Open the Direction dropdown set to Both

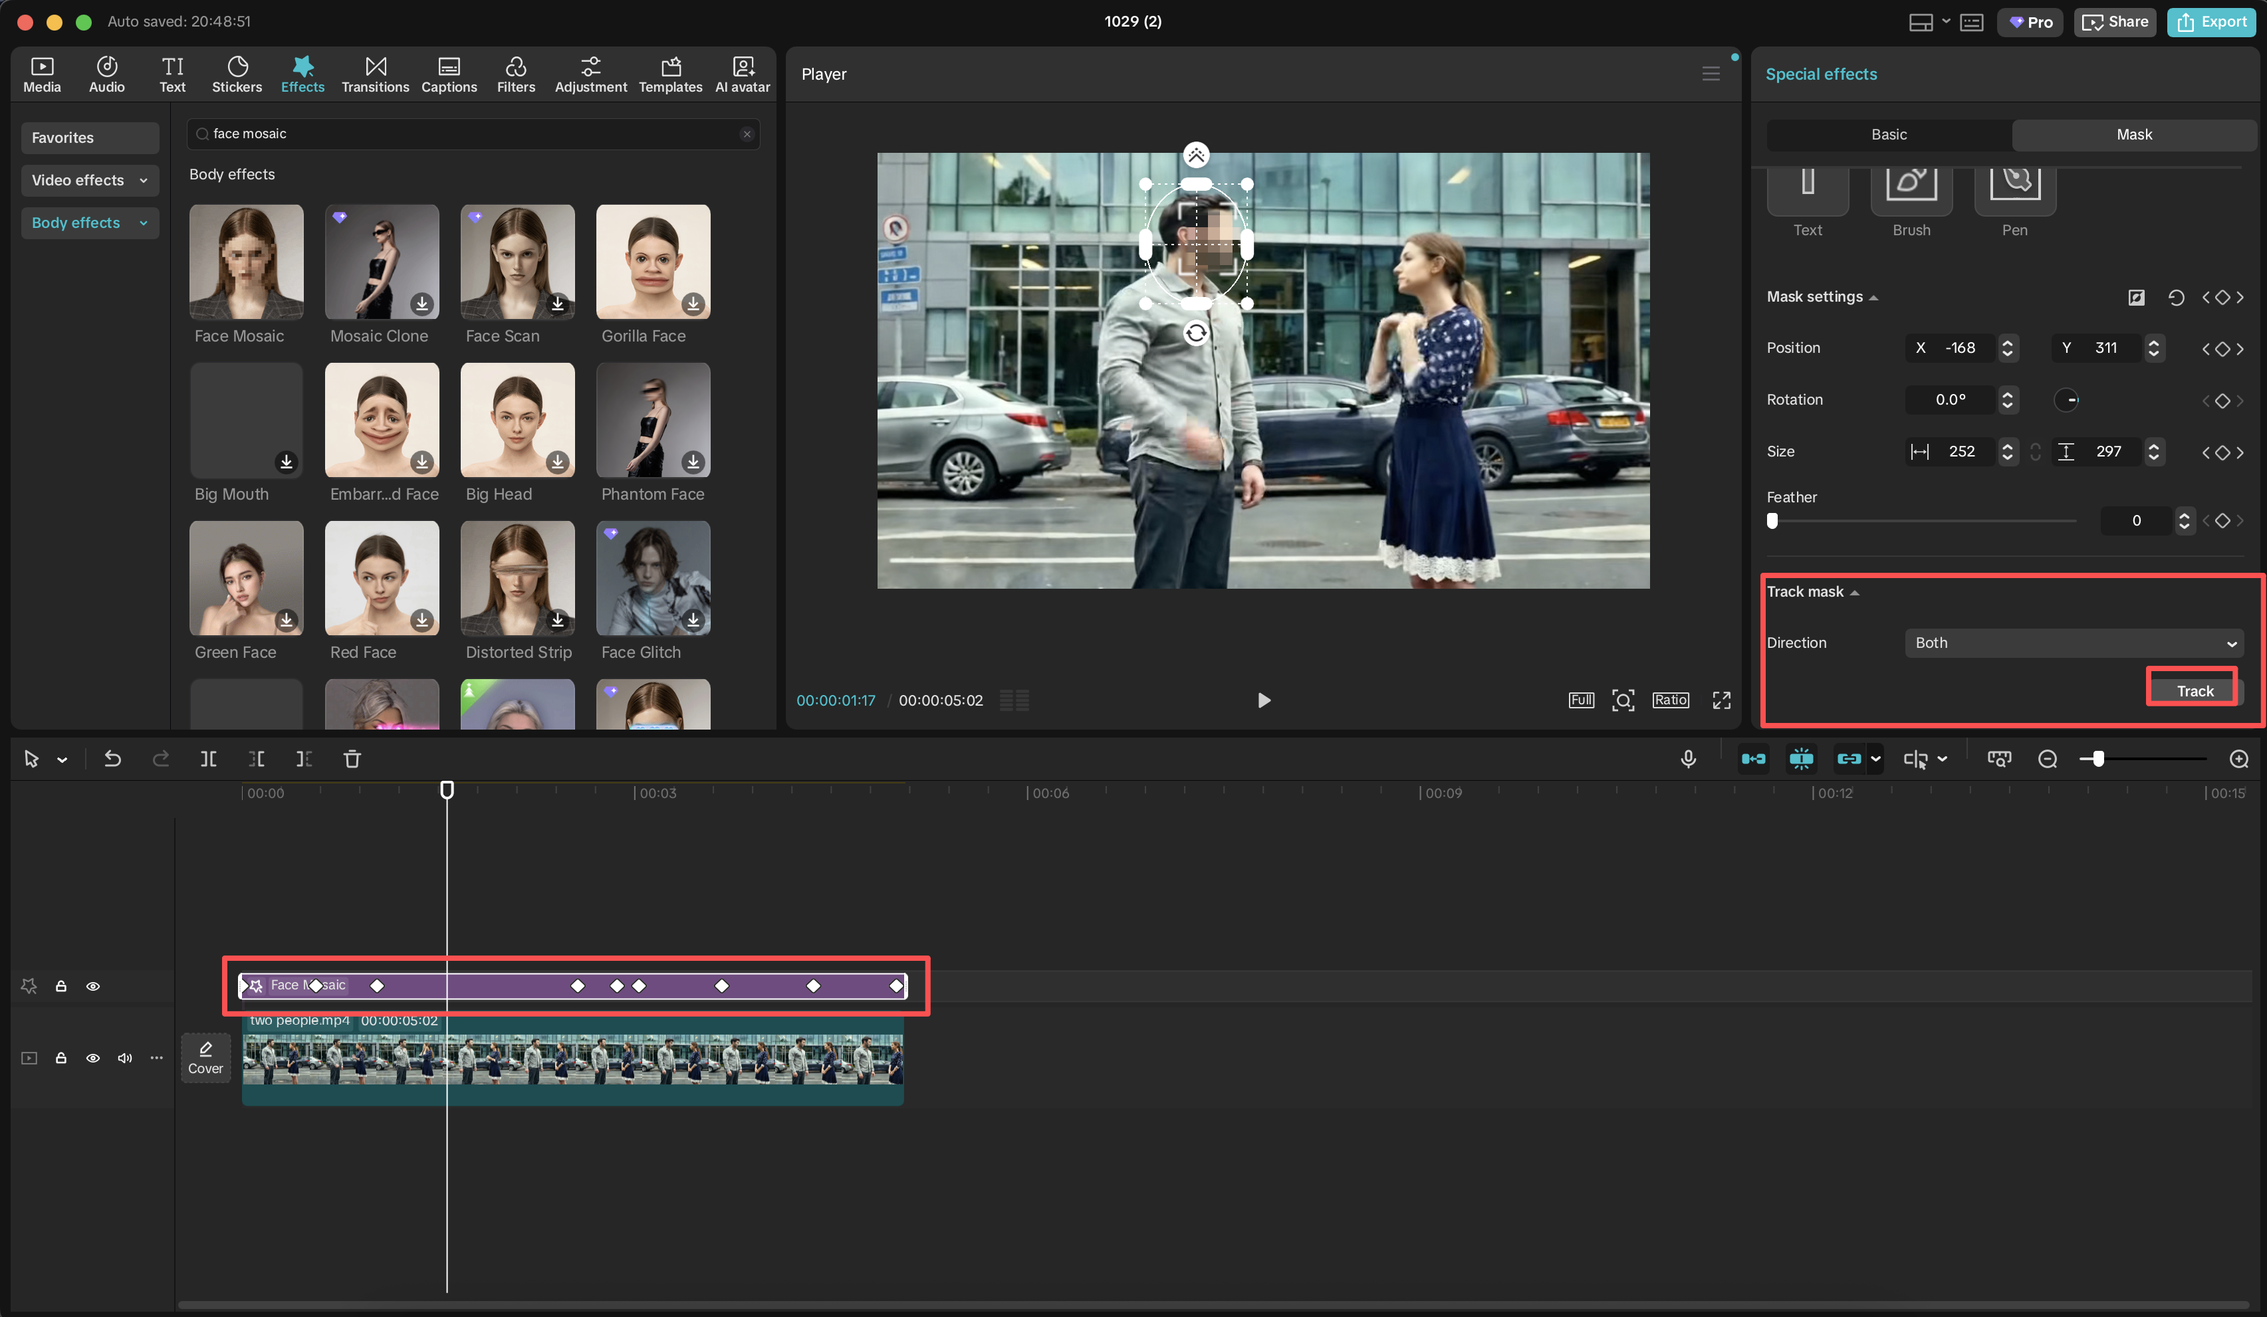[2074, 643]
